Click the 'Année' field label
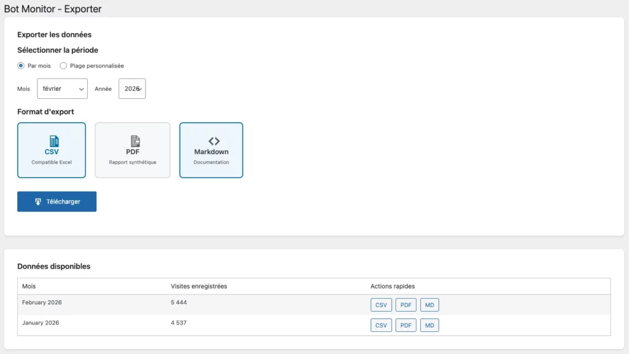 tap(103, 88)
